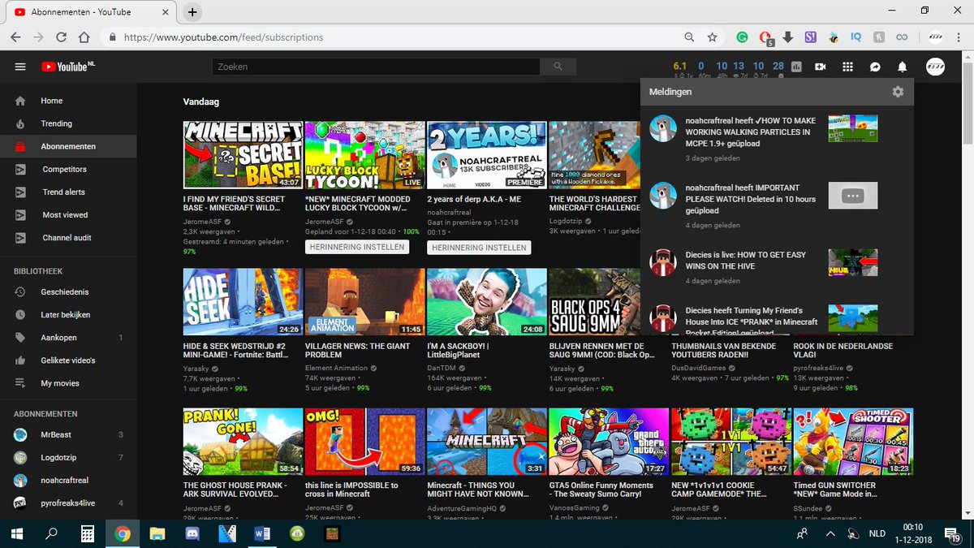The height and width of the screenshot is (548, 974).
Task: Bookmark this page with the star icon
Action: [712, 37]
